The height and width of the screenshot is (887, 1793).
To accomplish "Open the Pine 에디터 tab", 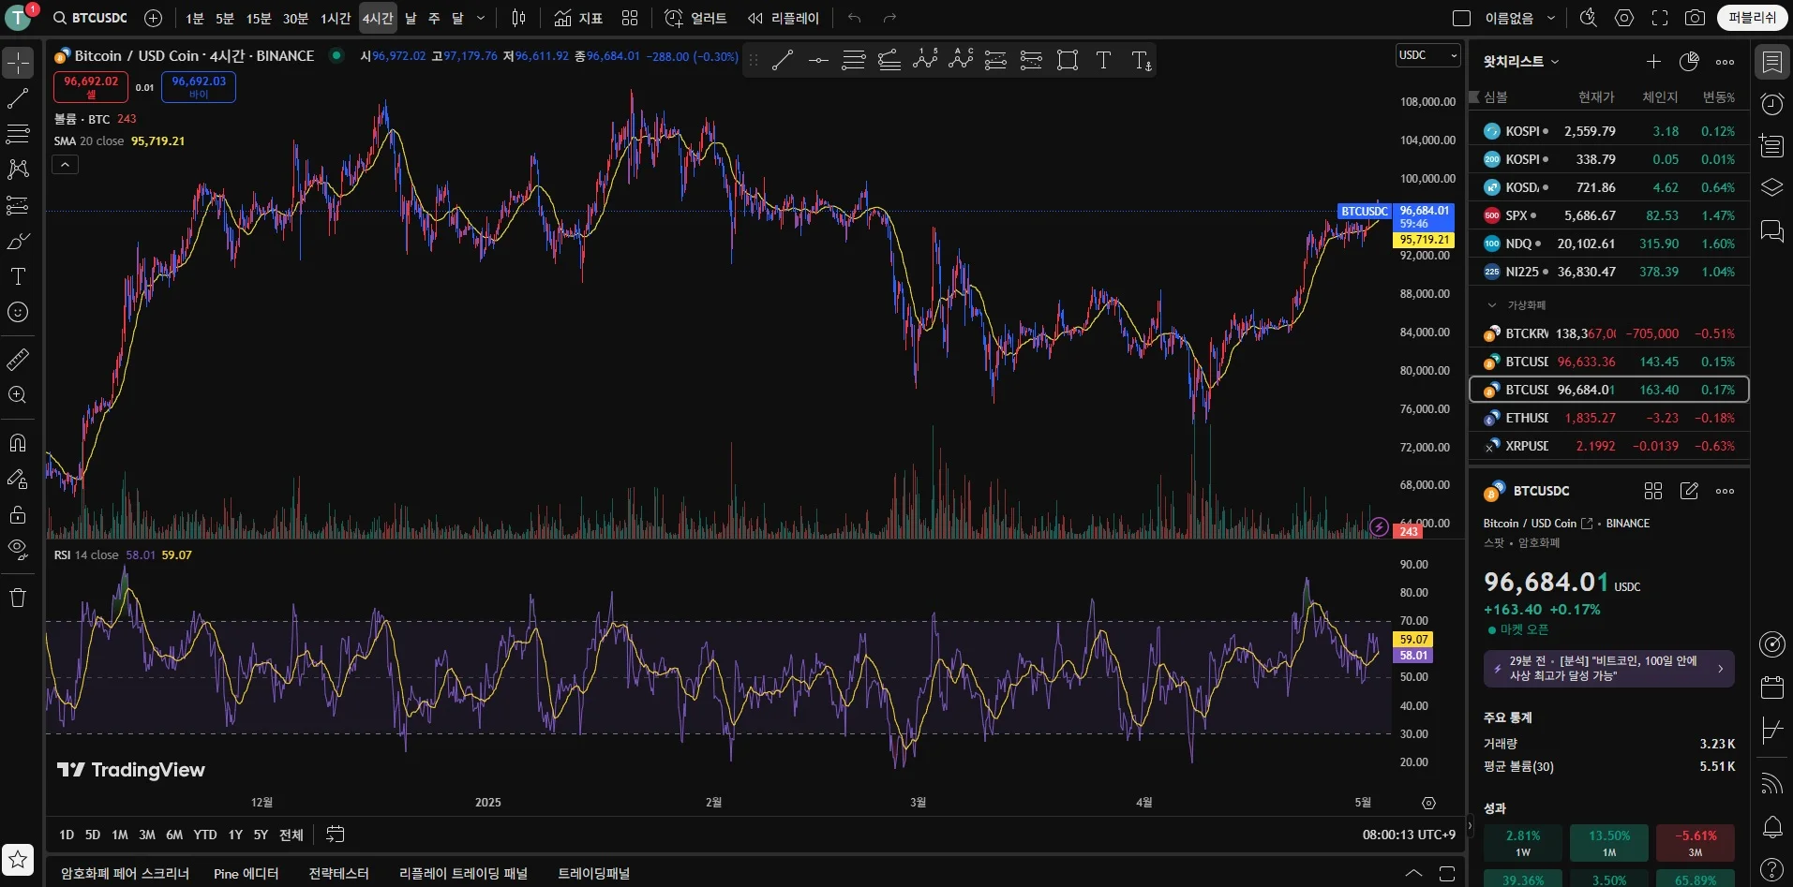I will [246, 873].
